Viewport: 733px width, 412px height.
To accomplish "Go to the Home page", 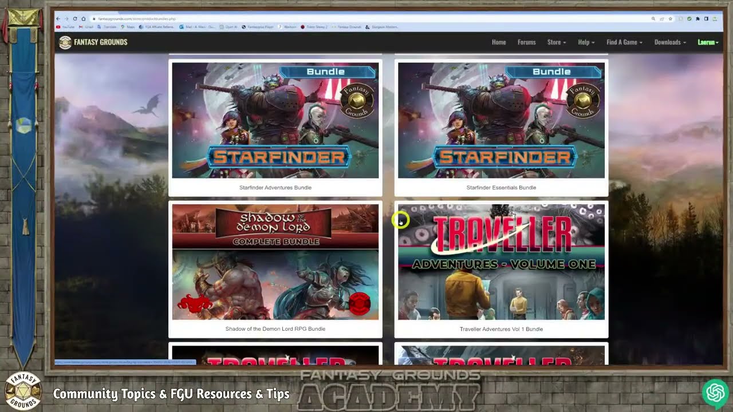I will pos(499,42).
